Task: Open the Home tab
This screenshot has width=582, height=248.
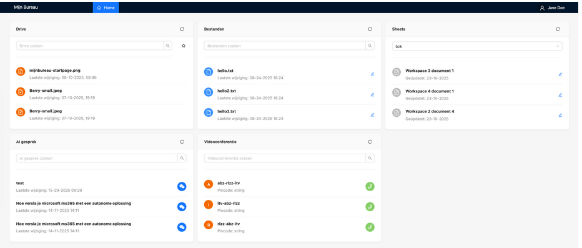Action: [x=106, y=7]
